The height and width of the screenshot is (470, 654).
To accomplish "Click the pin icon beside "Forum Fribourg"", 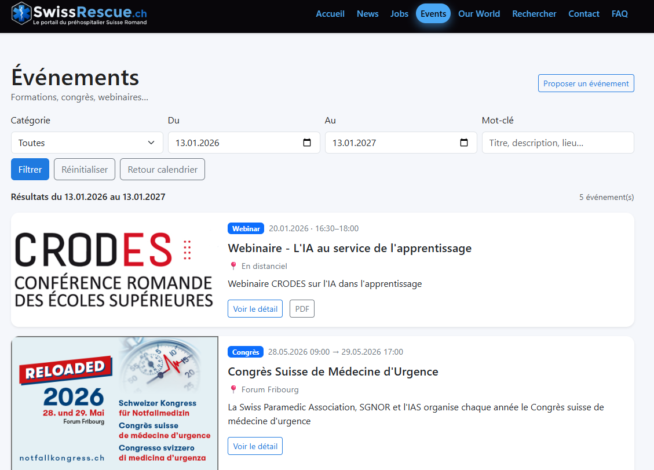I will coord(234,389).
